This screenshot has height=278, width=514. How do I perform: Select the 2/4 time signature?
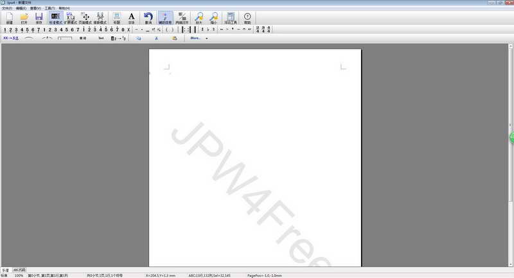click(258, 30)
